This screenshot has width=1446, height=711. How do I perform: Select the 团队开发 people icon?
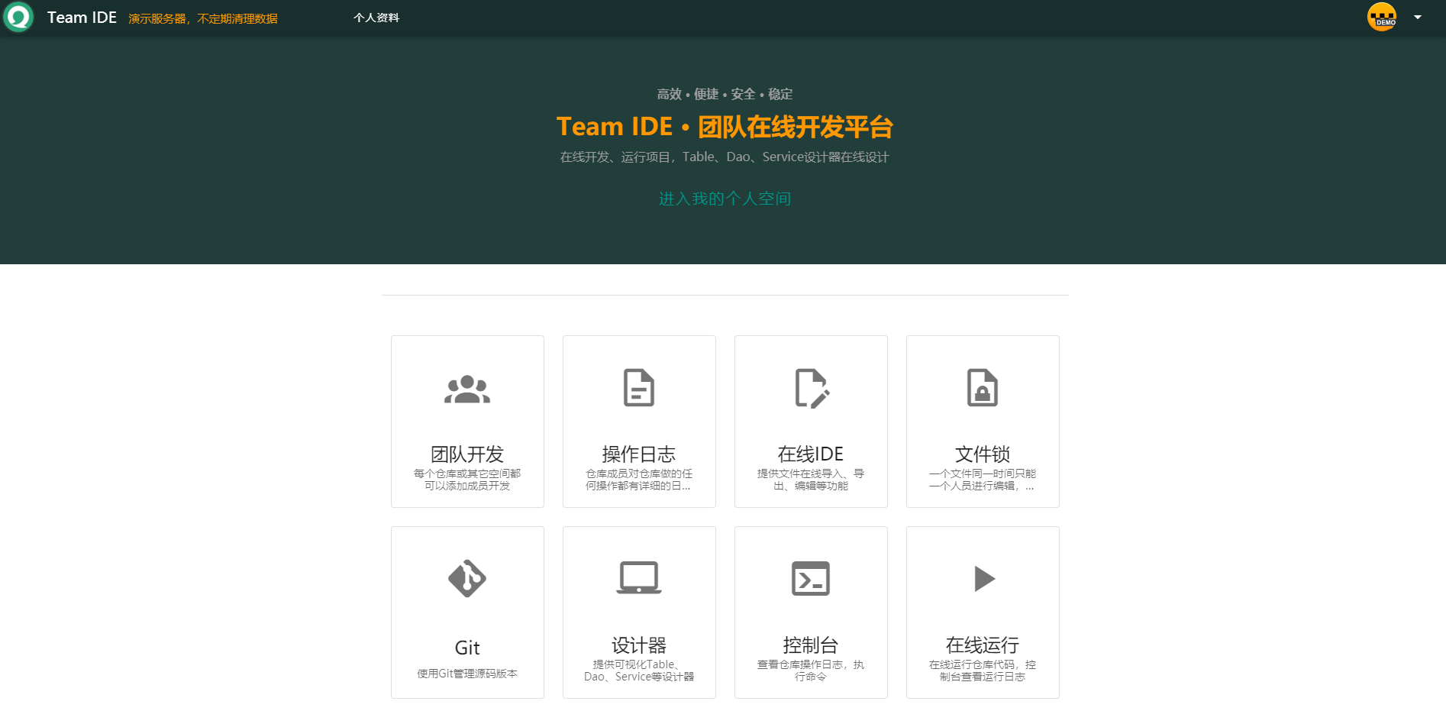pos(466,389)
